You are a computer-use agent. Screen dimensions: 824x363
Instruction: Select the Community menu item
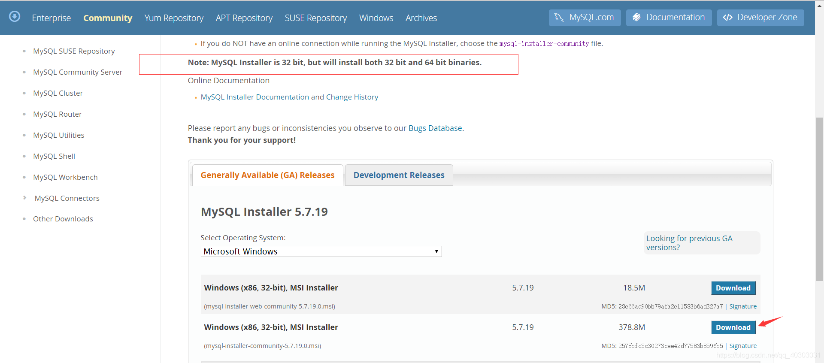coord(108,18)
